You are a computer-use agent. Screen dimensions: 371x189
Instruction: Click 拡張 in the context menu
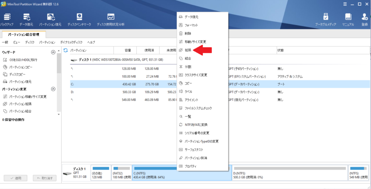click(x=202, y=50)
